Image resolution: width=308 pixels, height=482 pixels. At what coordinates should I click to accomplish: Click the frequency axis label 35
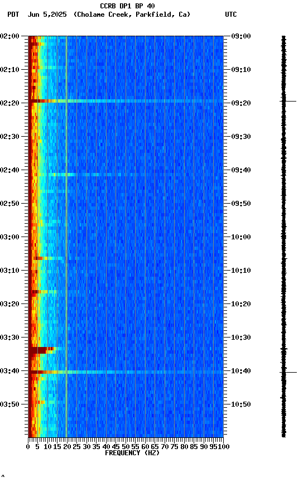[96, 447]
